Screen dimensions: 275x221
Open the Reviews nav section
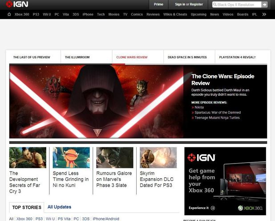tap(153, 14)
